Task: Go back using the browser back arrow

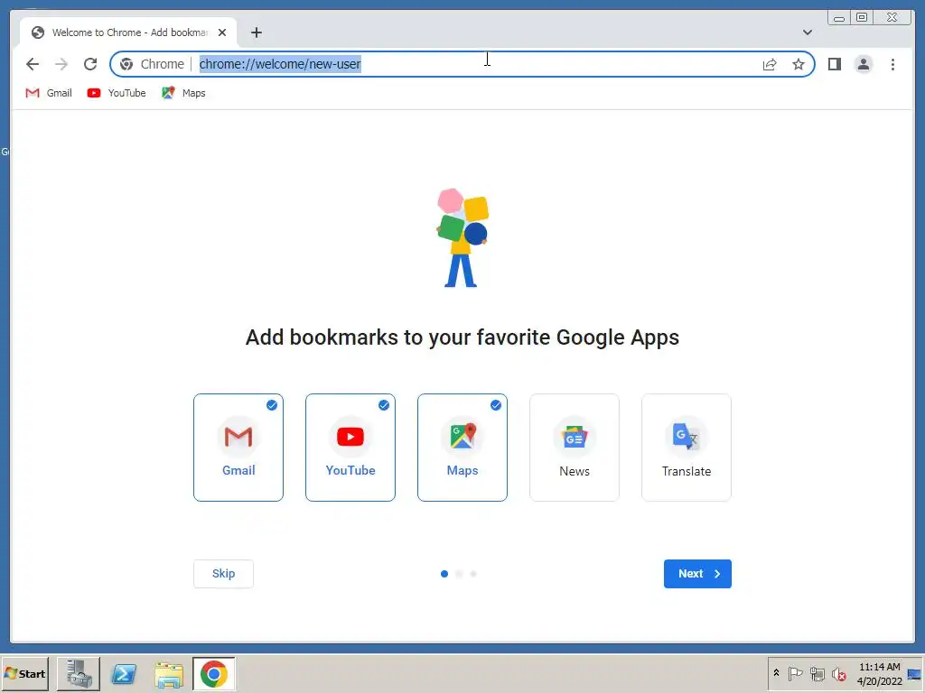Action: click(x=33, y=64)
